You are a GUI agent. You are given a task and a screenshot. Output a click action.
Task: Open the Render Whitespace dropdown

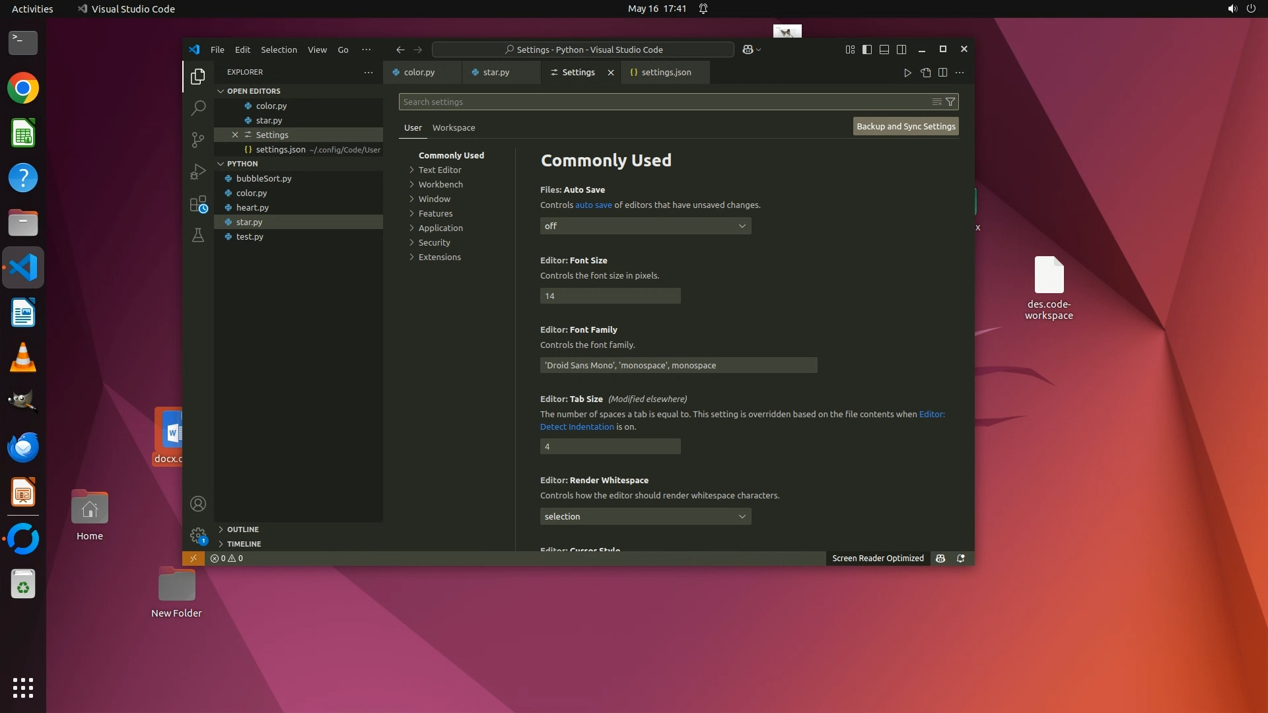point(645,516)
